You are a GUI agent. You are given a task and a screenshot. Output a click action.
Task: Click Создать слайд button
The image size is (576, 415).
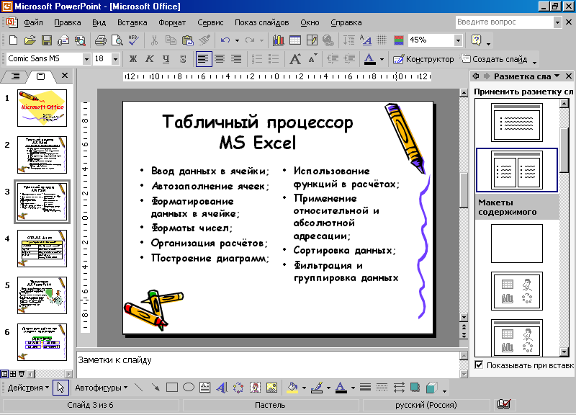click(495, 59)
